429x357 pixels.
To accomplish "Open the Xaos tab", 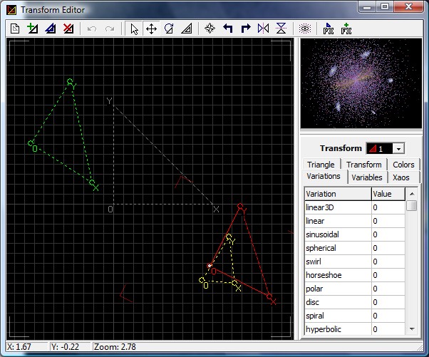I will click(401, 177).
